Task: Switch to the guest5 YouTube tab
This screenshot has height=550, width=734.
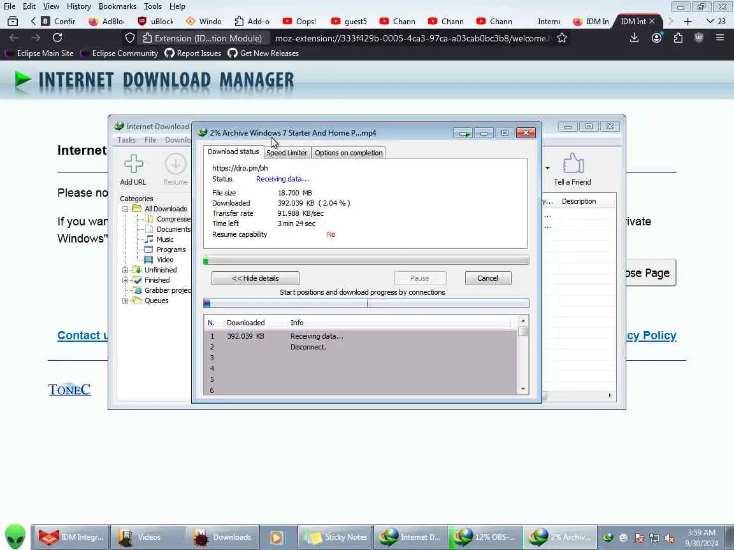Action: (x=349, y=22)
